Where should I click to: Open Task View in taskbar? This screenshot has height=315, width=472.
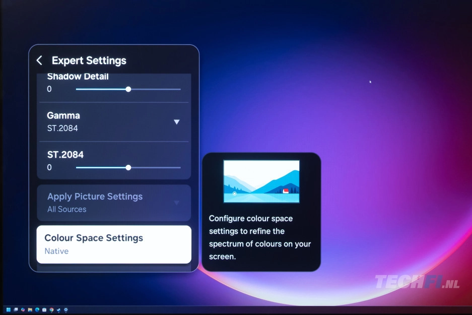pos(16,309)
